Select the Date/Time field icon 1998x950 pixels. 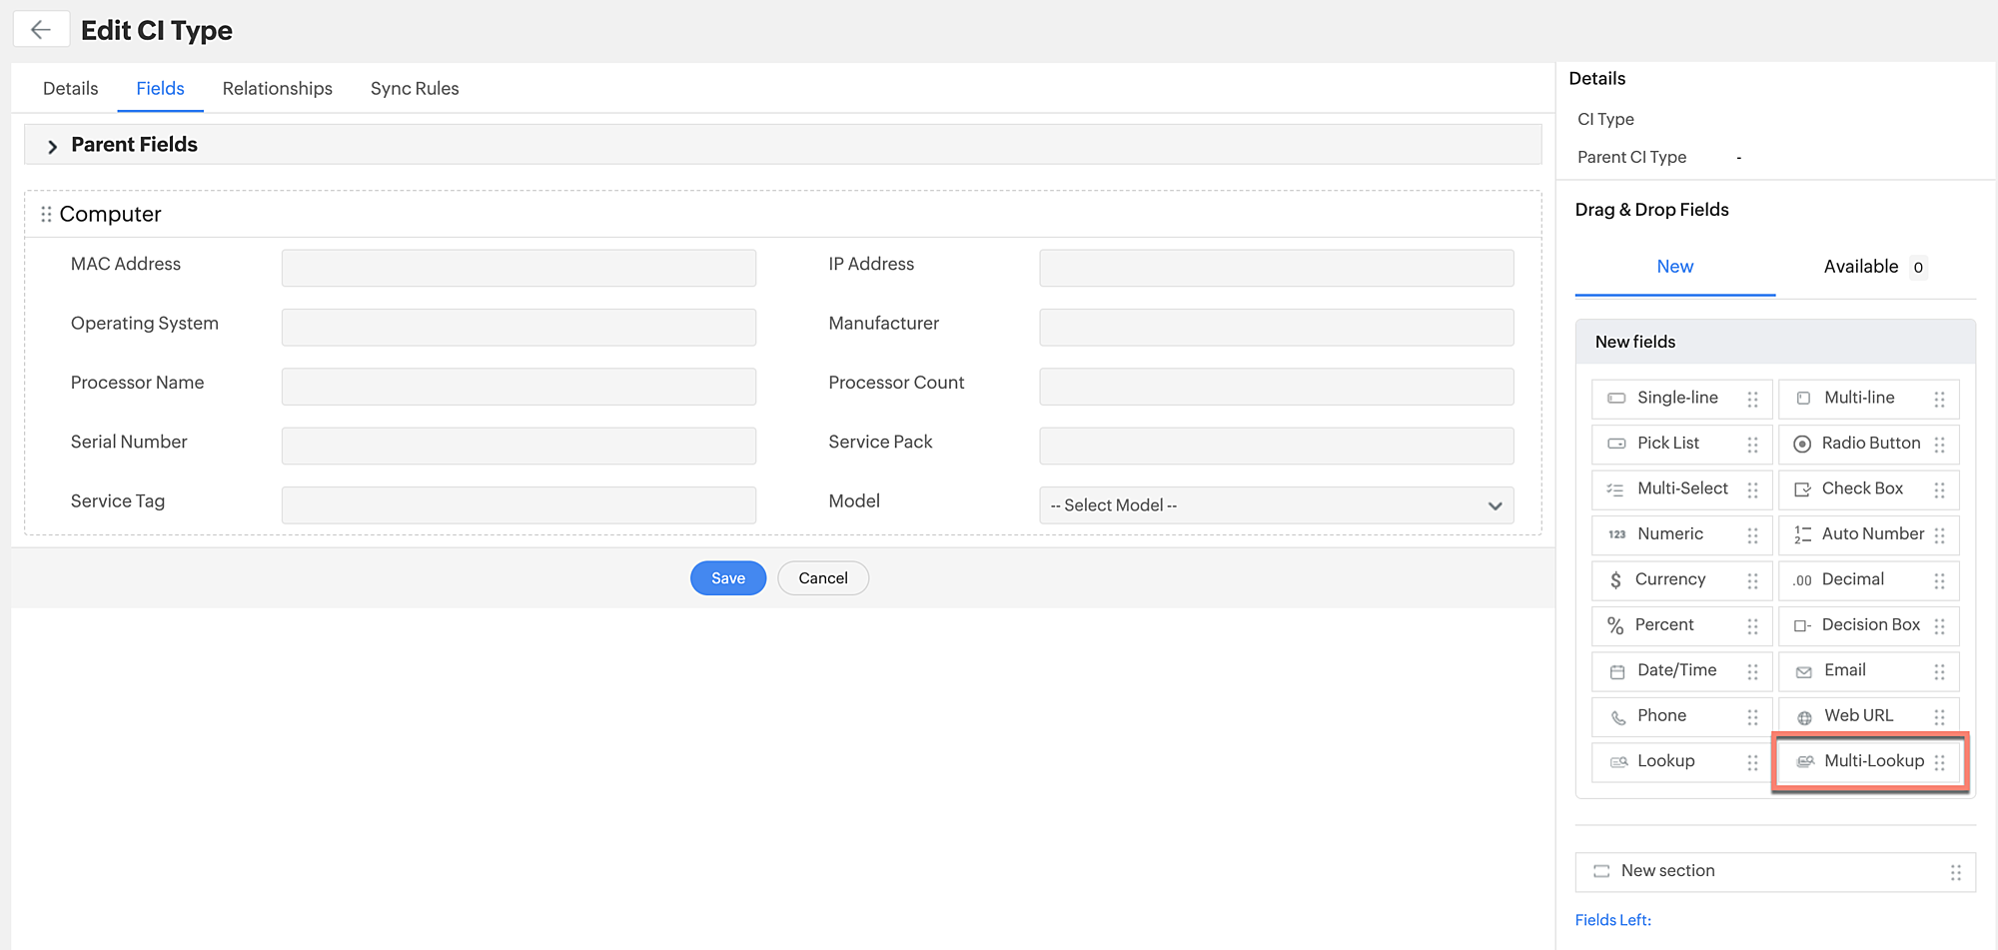(1617, 670)
